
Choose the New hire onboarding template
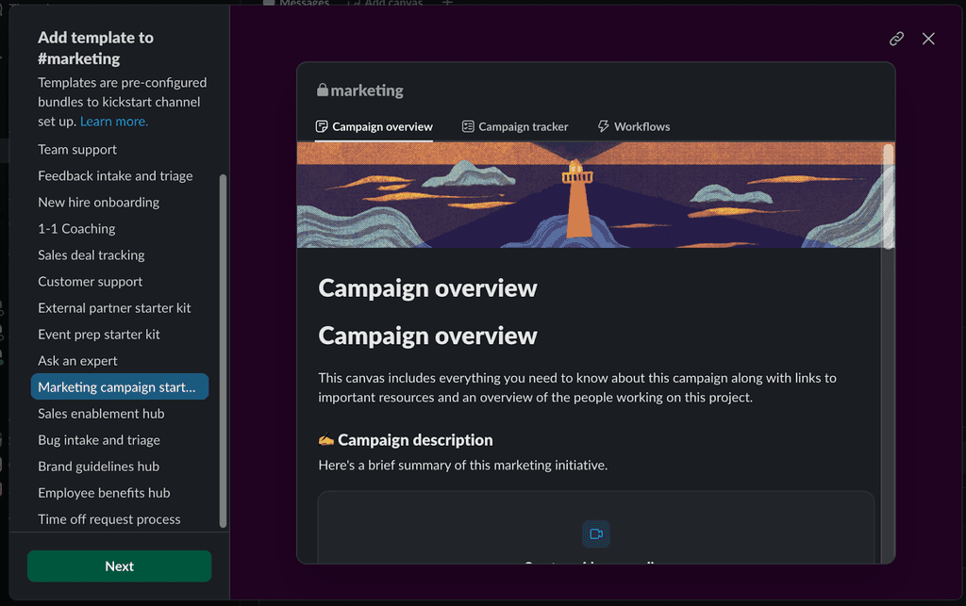click(99, 202)
